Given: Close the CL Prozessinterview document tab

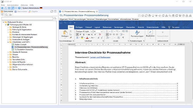Looking at the screenshot, I should point(97,11).
